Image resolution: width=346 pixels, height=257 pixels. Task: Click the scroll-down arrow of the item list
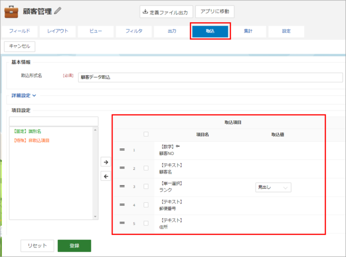pos(95,217)
